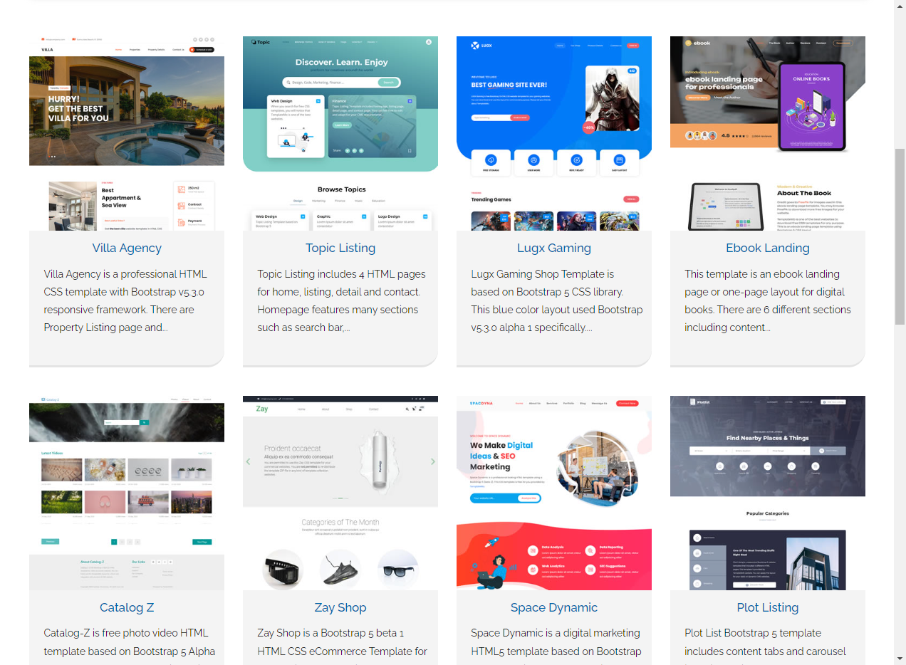Click the text "This template is an ebook landing"
906x665 pixels.
pos(762,274)
